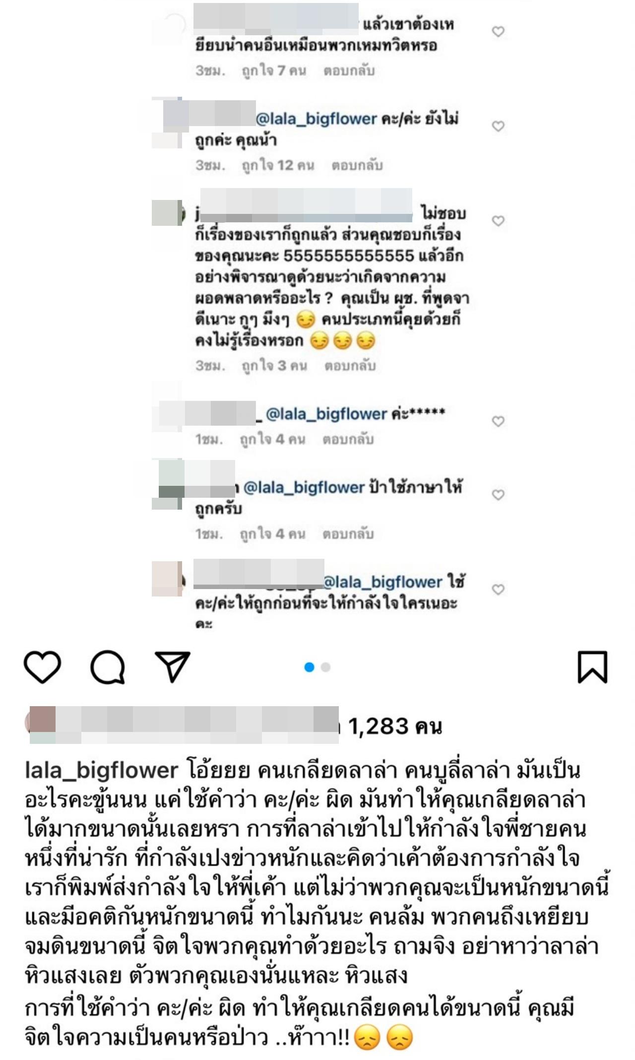Like the long comment with 5555555555555
The image size is (635, 1060).
pyautogui.click(x=498, y=221)
